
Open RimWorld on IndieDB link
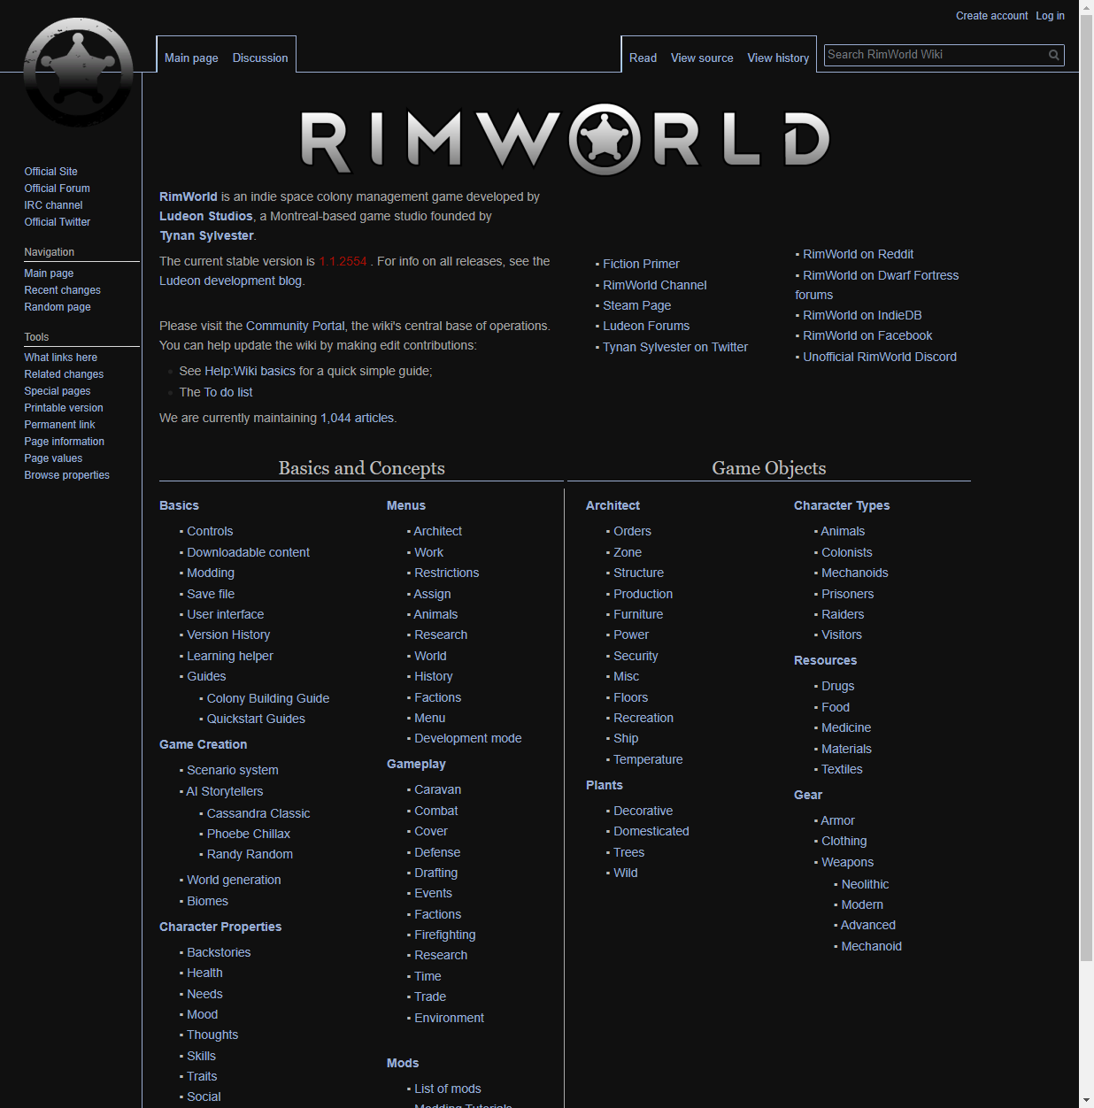862,315
